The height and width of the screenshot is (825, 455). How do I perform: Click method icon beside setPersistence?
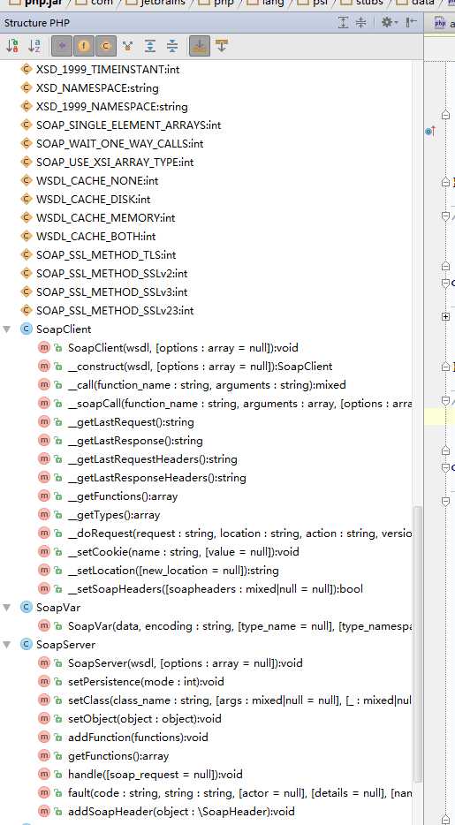pos(44,681)
